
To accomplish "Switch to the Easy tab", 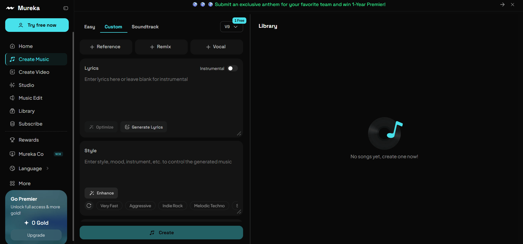I will pyautogui.click(x=89, y=27).
